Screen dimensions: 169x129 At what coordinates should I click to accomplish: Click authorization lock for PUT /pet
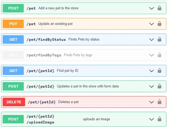point(159,24)
